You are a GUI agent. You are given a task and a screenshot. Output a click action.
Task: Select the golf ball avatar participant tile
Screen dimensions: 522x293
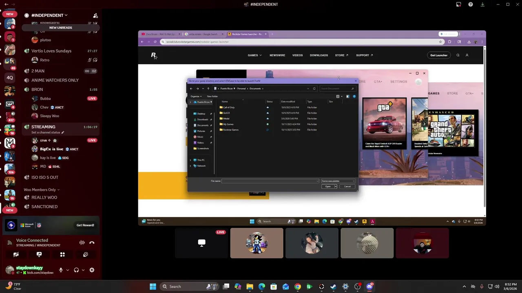367,243
